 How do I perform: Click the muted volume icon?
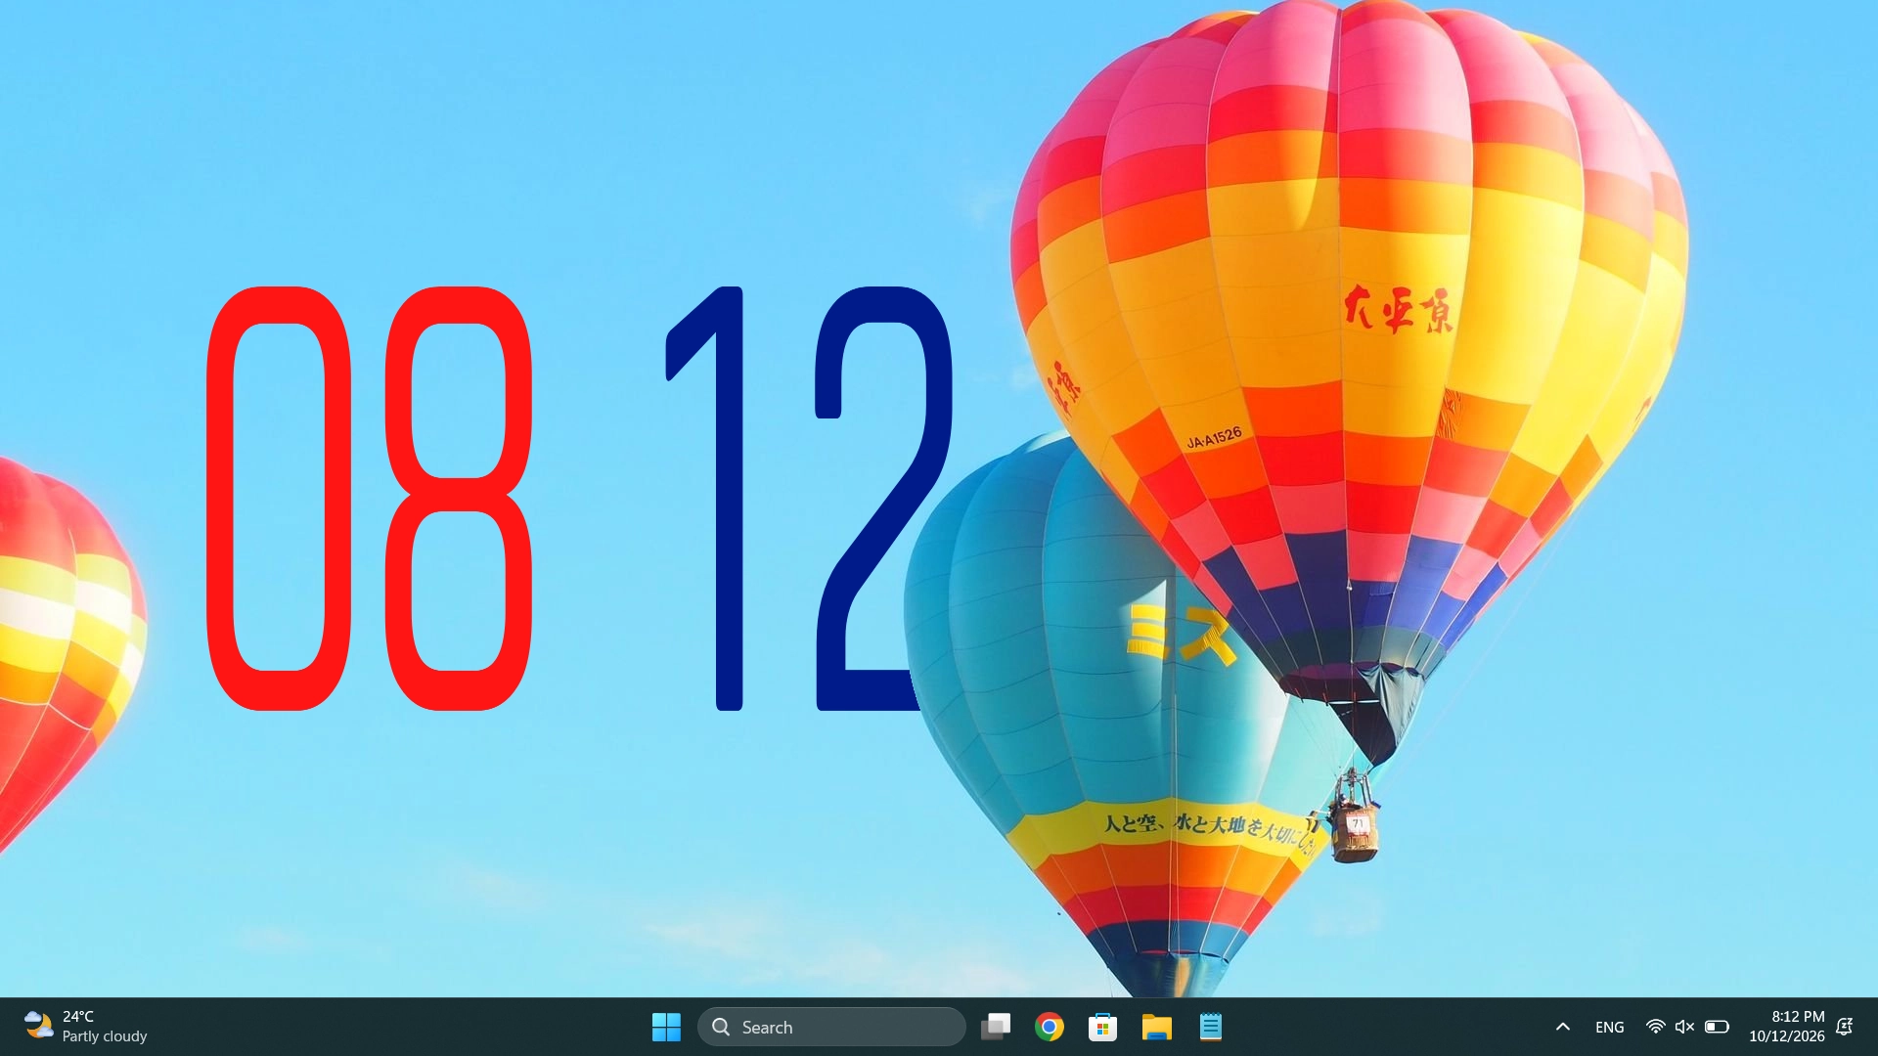tap(1684, 1027)
